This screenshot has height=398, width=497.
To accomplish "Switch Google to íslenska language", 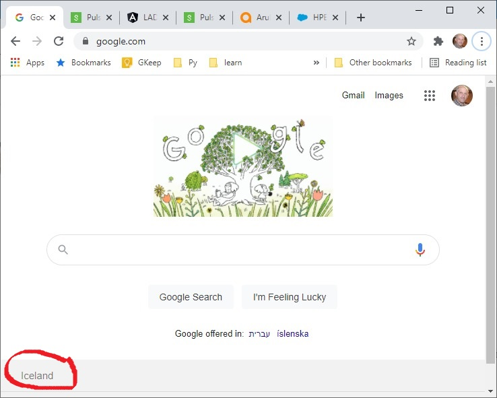I will (x=292, y=333).
